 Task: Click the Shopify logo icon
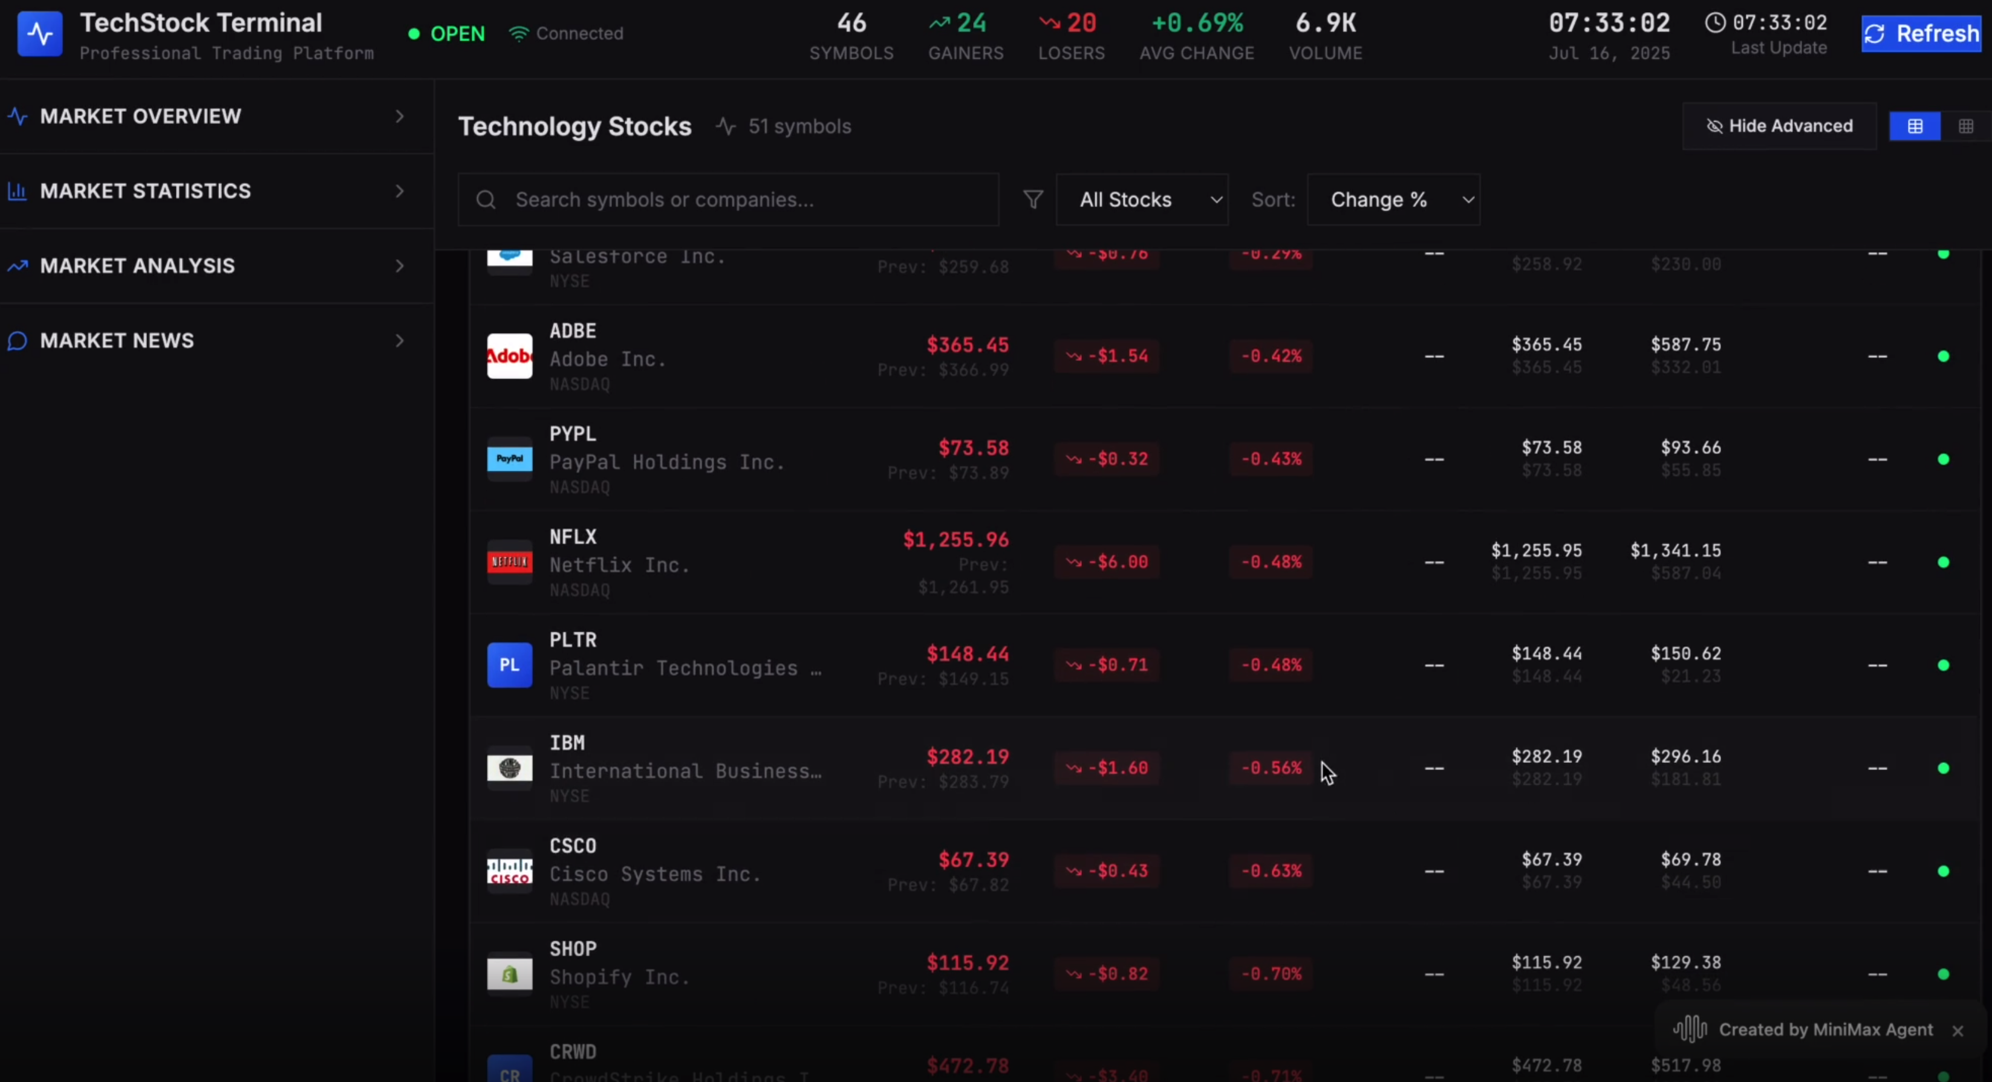509,974
